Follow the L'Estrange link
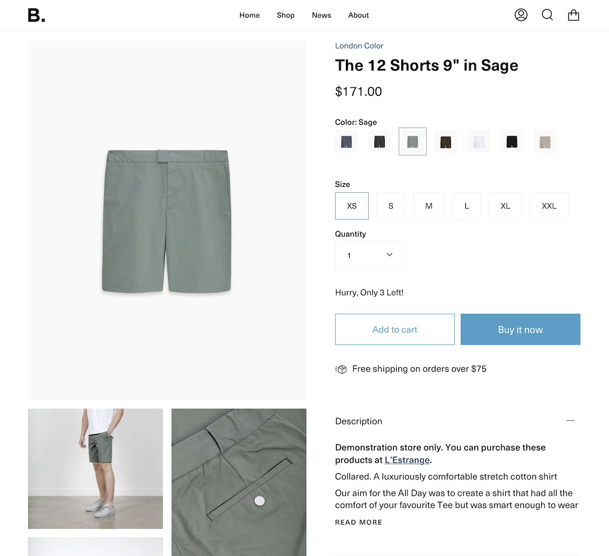Viewport: 609px width, 556px height. pyautogui.click(x=407, y=460)
